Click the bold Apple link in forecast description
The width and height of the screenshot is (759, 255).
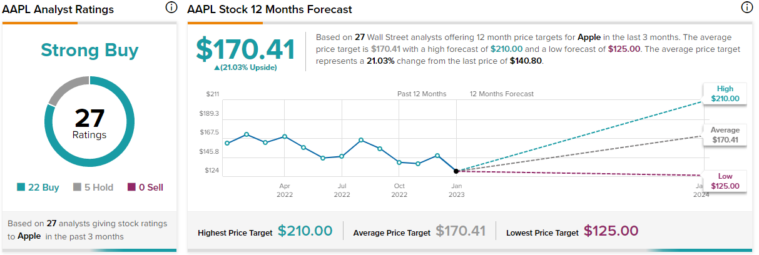tap(589, 37)
